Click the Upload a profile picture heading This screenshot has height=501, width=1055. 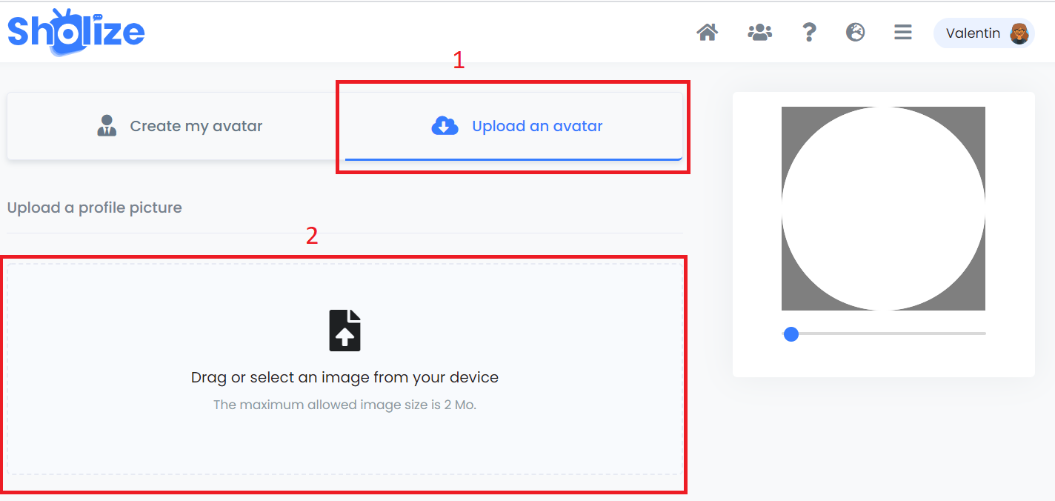95,208
